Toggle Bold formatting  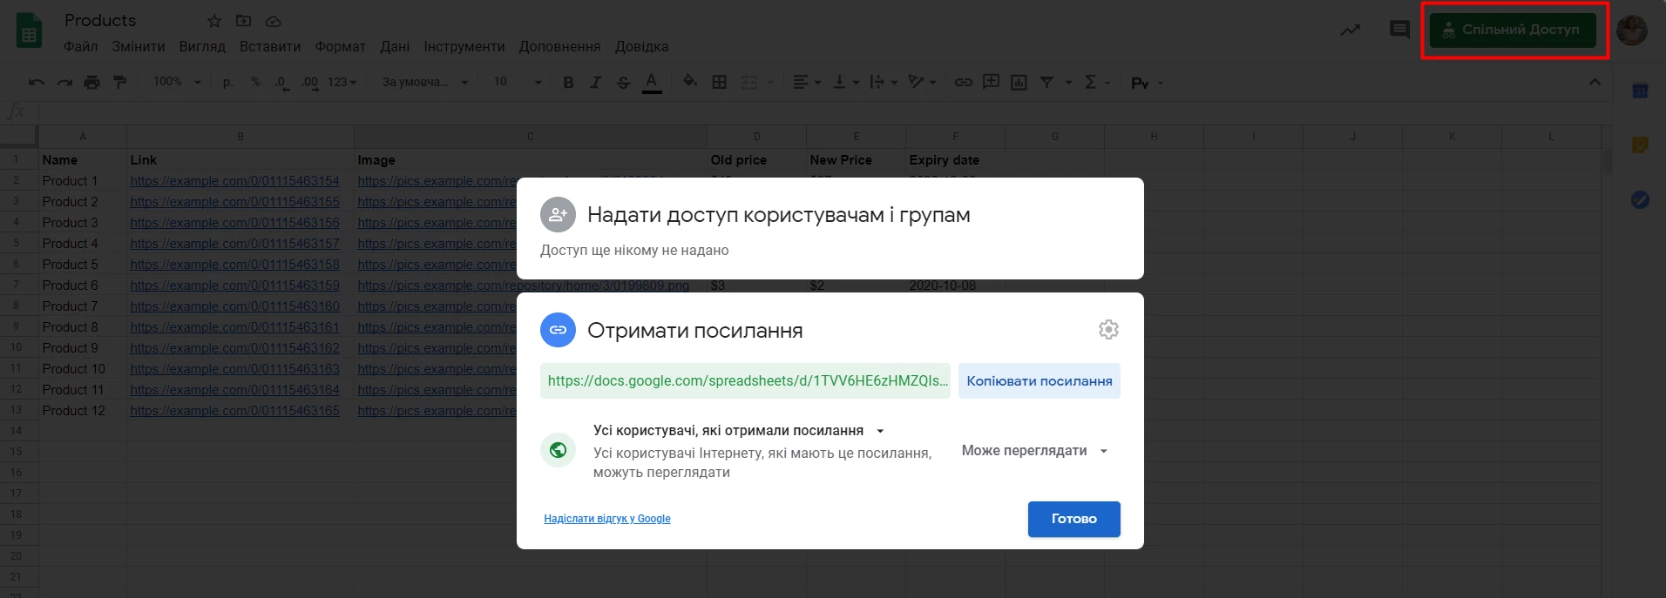click(568, 82)
